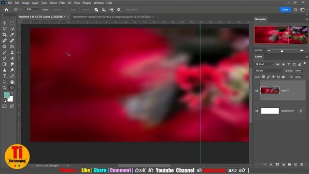
Task: Open the Layers panel menu
Action: [307, 57]
